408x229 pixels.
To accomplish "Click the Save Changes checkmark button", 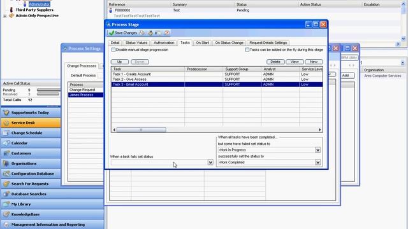I will (x=123, y=33).
